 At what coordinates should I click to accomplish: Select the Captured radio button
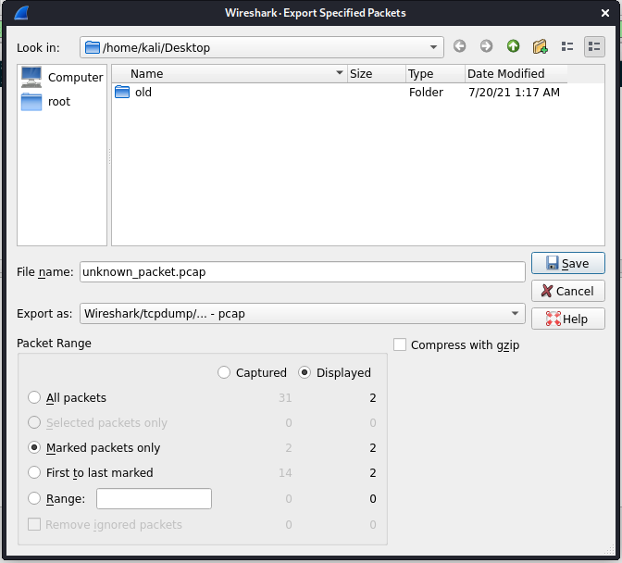pos(224,372)
